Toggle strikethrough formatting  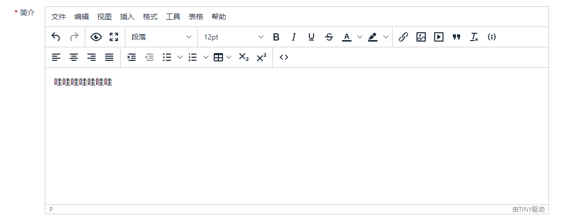coord(329,37)
